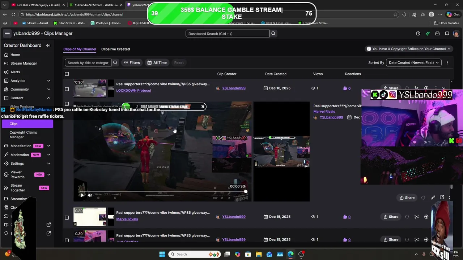The image size is (463, 260).
Task: Check the Dec 16 LOCKDOWN Protocol clip checkbox
Action: [67, 89]
